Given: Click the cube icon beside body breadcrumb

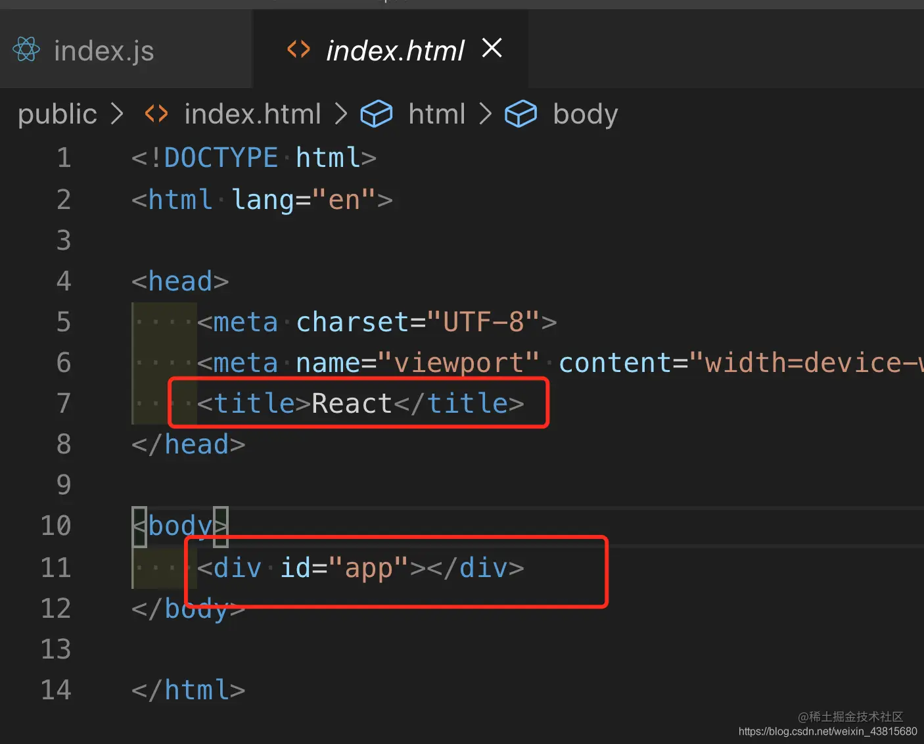Looking at the screenshot, I should (x=520, y=114).
